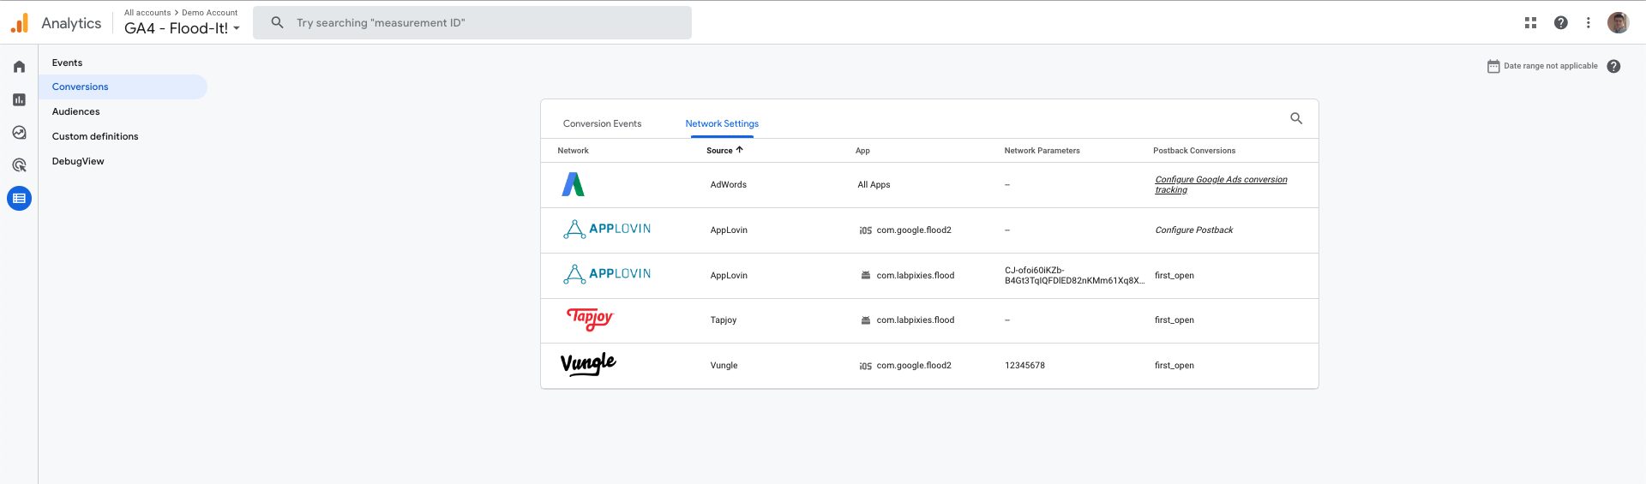Open the Help question mark icon in header

pos(1560,23)
